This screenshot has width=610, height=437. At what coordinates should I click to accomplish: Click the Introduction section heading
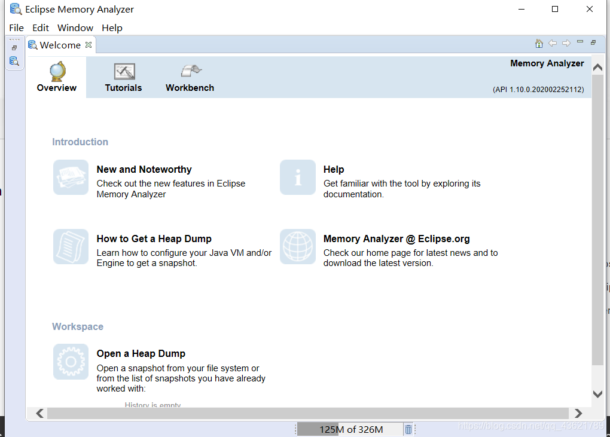point(80,142)
